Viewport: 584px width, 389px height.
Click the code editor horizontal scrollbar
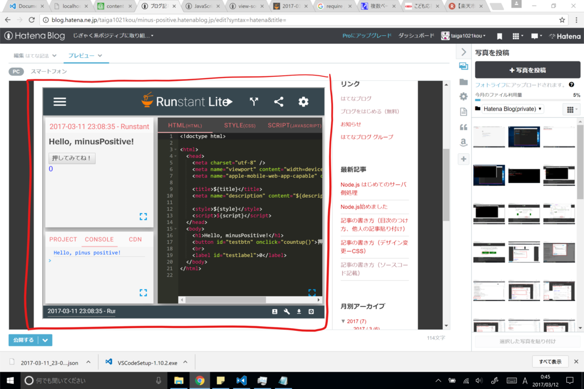pyautogui.click(x=226, y=300)
